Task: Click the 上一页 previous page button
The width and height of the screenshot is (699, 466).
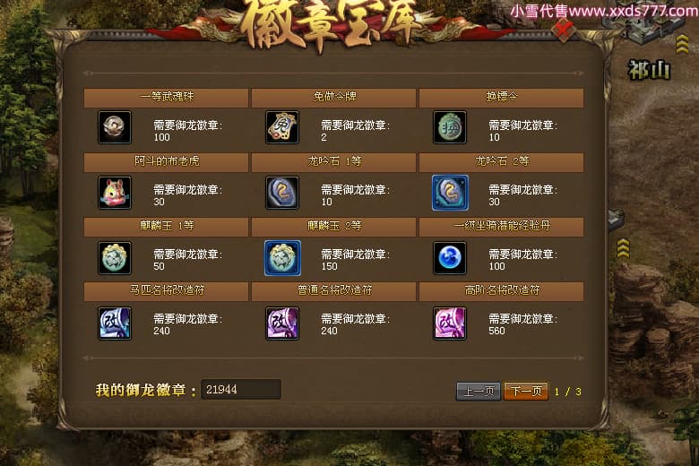Action: click(479, 392)
